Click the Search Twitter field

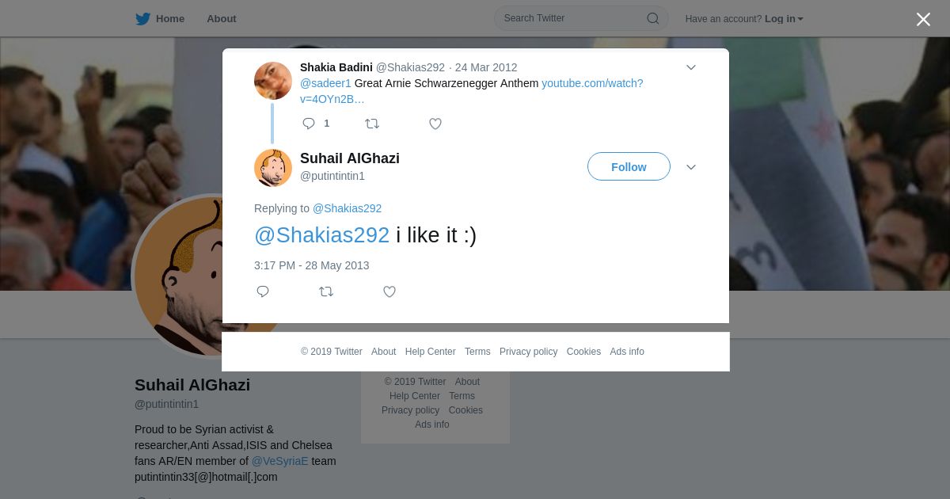coord(570,18)
